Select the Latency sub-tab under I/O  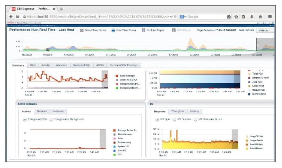coord(194,111)
